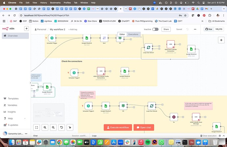Select the Loop Over Items8 node
Viewport: 227px width, 147px height.
pyautogui.click(x=152, y=106)
